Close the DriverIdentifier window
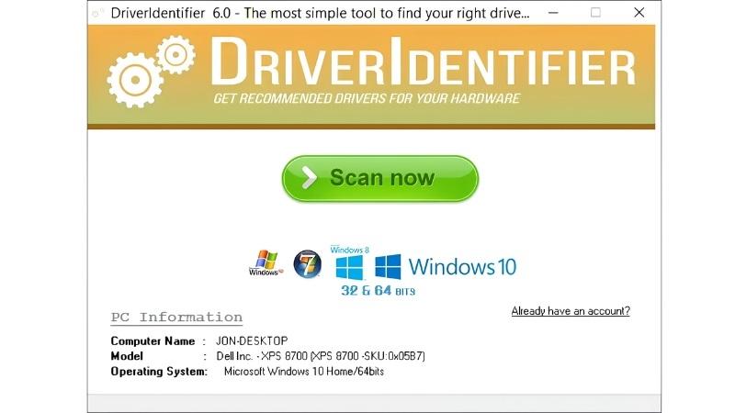The height and width of the screenshot is (413, 735). tap(639, 13)
